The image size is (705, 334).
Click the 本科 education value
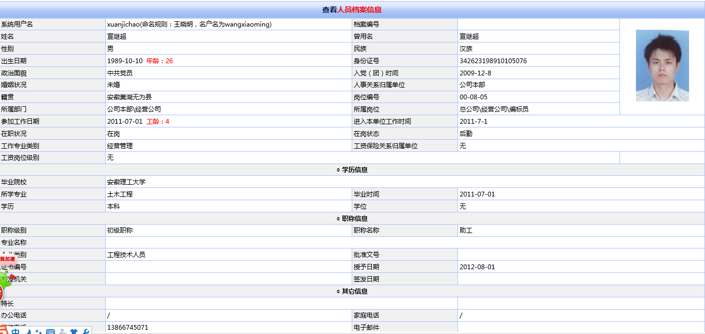pos(113,207)
